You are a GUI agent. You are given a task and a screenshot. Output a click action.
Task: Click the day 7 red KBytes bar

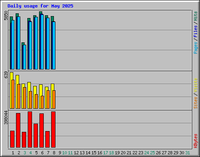point(47,139)
